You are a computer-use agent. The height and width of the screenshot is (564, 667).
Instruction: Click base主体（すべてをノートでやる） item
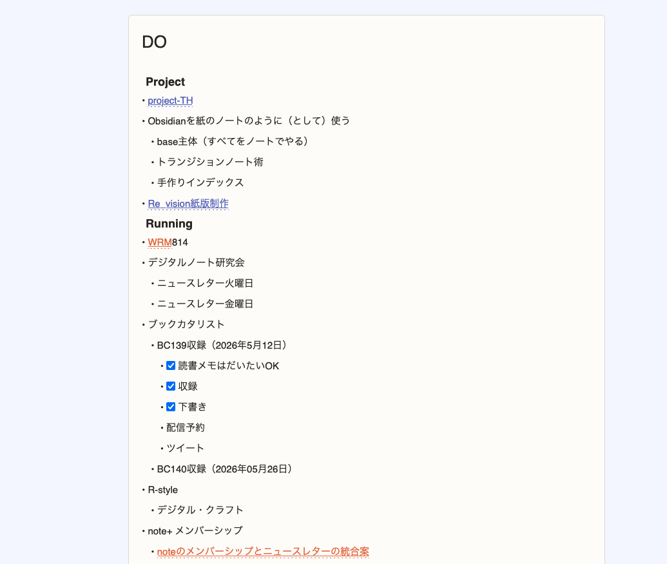[x=233, y=141]
